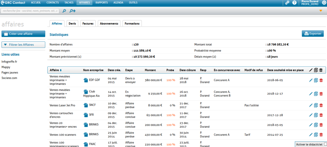327x147 pixels.
Task: Sort by the Affaire column header
Action: click(x=56, y=70)
